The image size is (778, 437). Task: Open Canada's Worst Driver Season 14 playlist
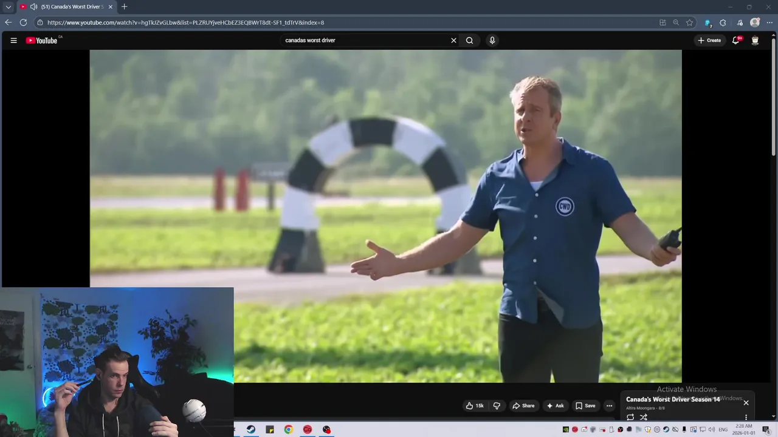click(x=673, y=399)
